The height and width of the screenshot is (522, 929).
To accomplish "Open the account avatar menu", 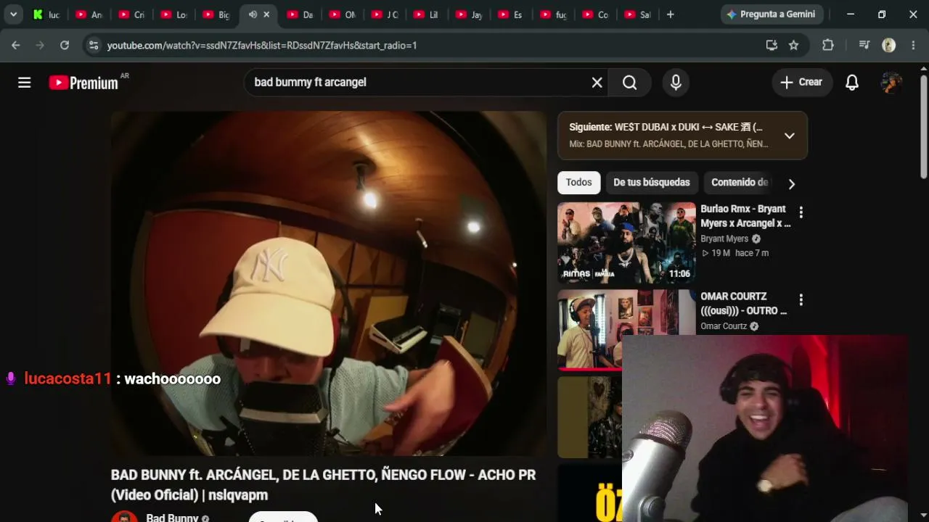I will pos(891,83).
